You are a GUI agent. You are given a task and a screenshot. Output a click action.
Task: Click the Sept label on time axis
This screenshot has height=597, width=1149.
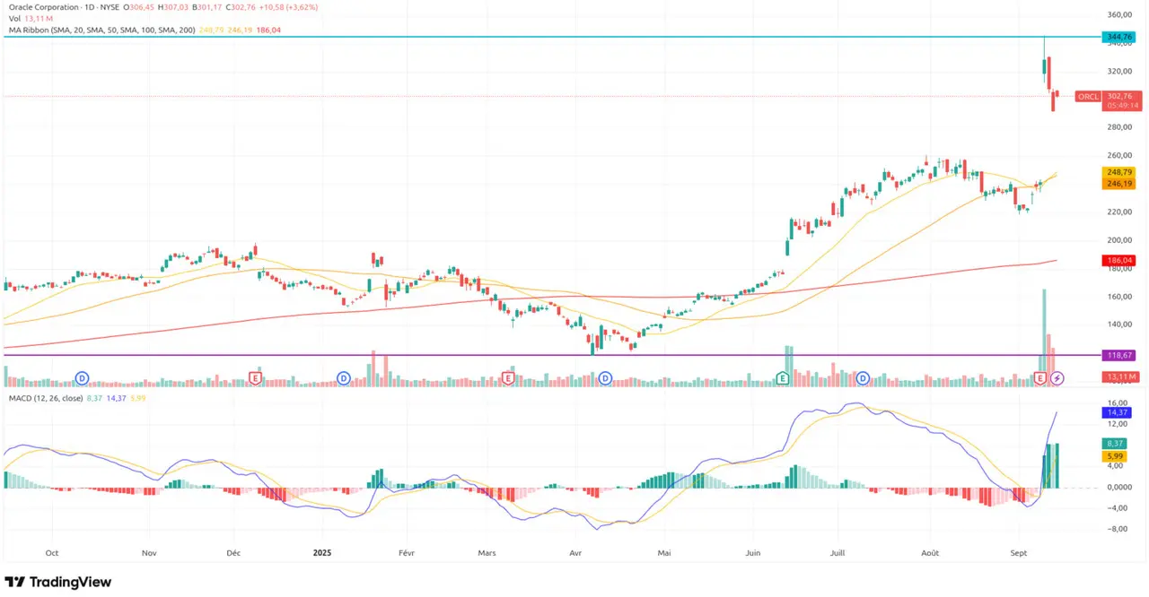(x=1019, y=553)
